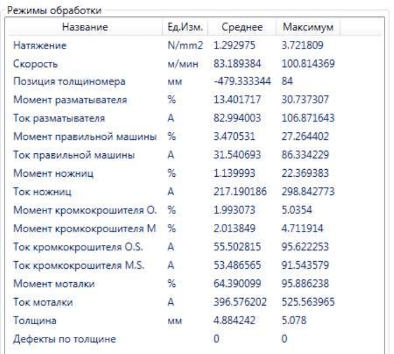Click the value 1.993073

point(234,210)
